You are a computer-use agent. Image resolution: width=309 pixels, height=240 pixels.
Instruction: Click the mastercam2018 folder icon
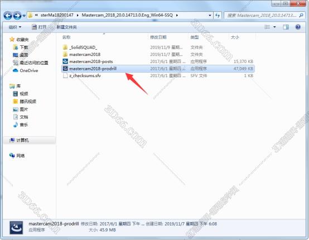tap(65, 54)
